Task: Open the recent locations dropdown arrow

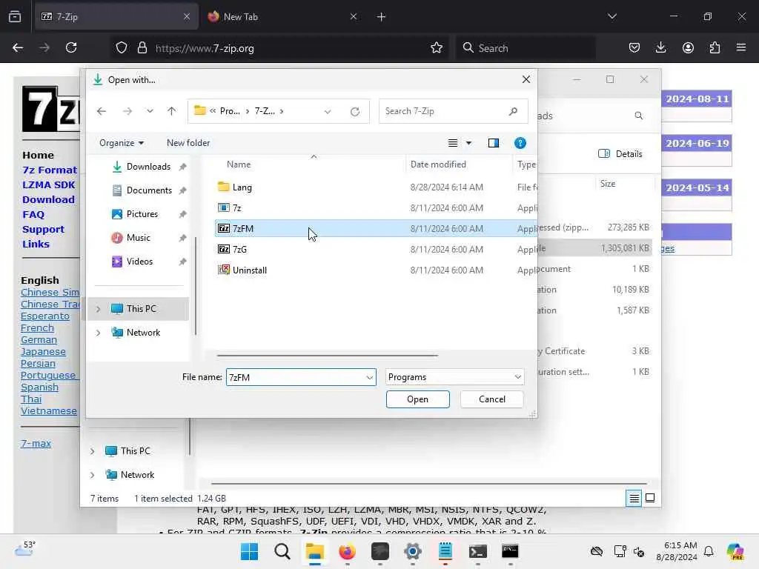Action: [x=150, y=111]
